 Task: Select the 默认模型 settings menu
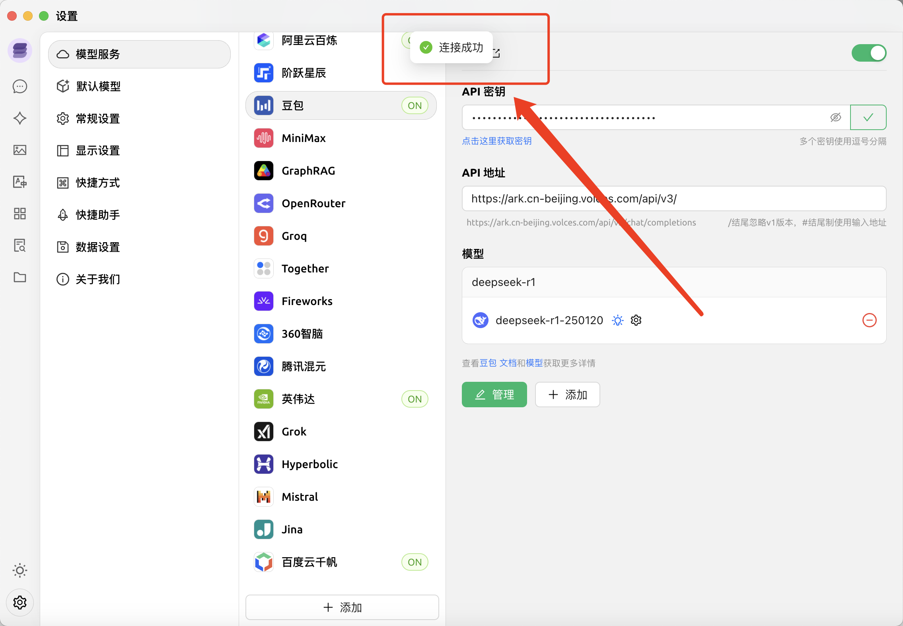[98, 86]
